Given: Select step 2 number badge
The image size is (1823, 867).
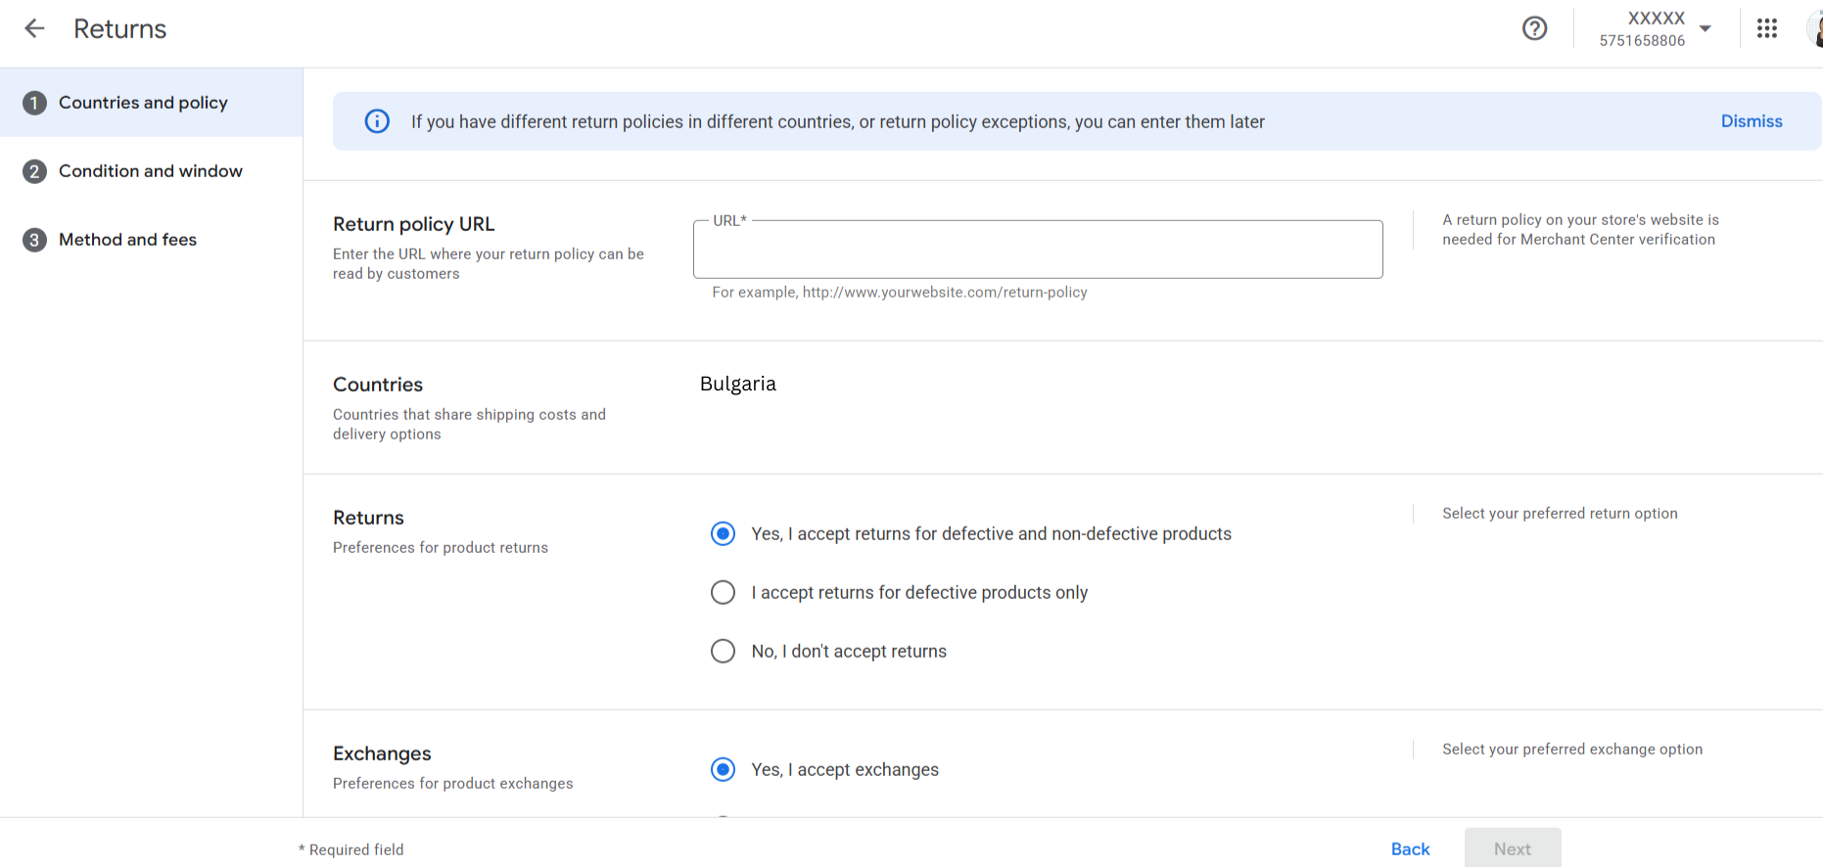Looking at the screenshot, I should tap(34, 171).
